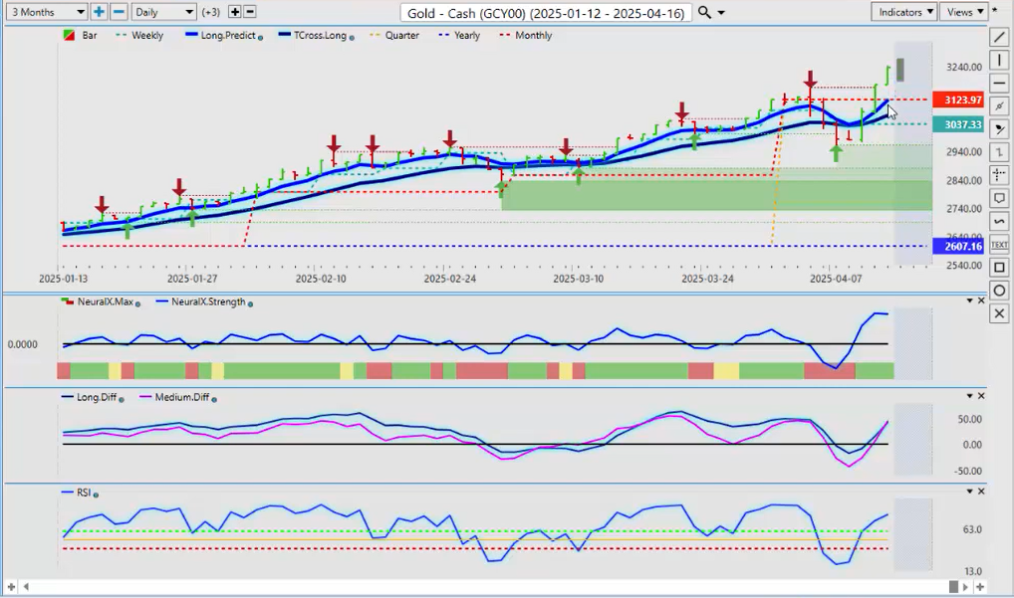
Task: Open the 3 Months time range dropdown
Action: [x=45, y=12]
